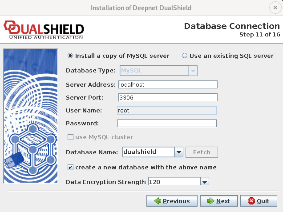This screenshot has height=212, width=283.
Task: Click the Data Encryption Strength 128 value
Action: point(174,182)
